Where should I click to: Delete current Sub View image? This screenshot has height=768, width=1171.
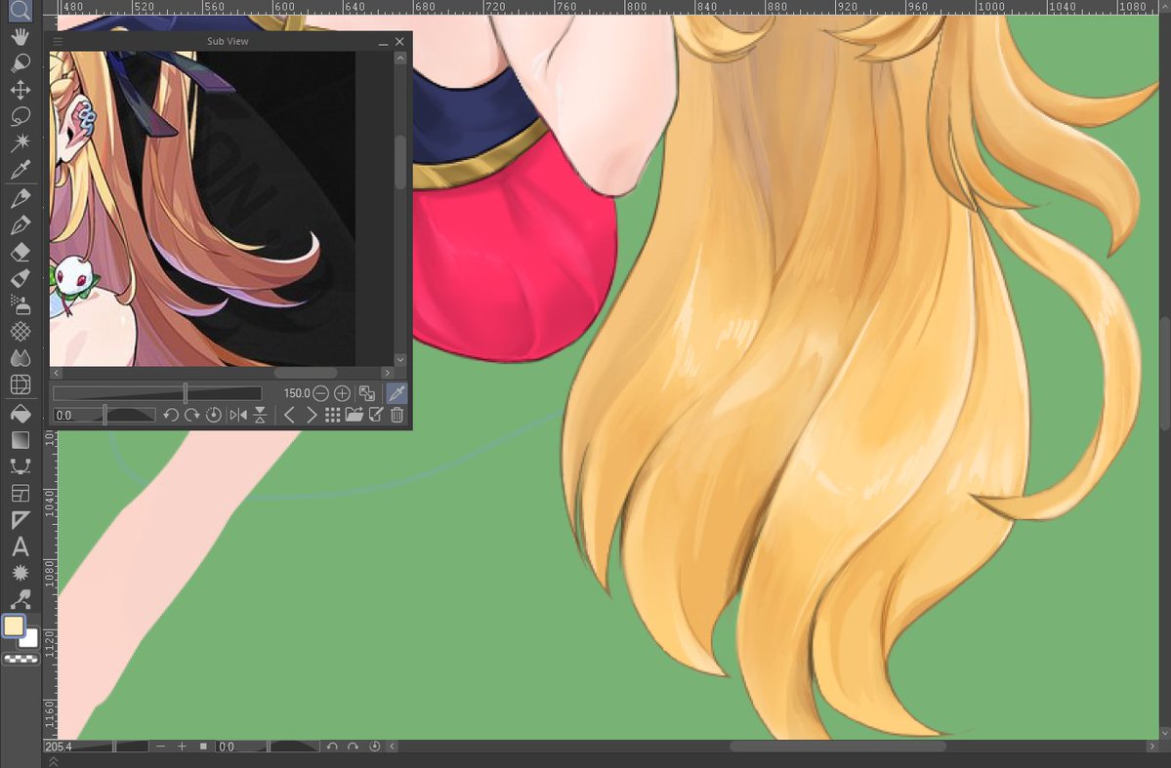[397, 415]
